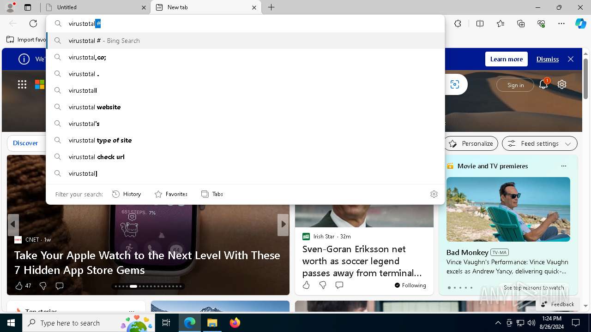Click the Dismiss link
Image resolution: width=591 pixels, height=332 pixels.
[x=548, y=59]
